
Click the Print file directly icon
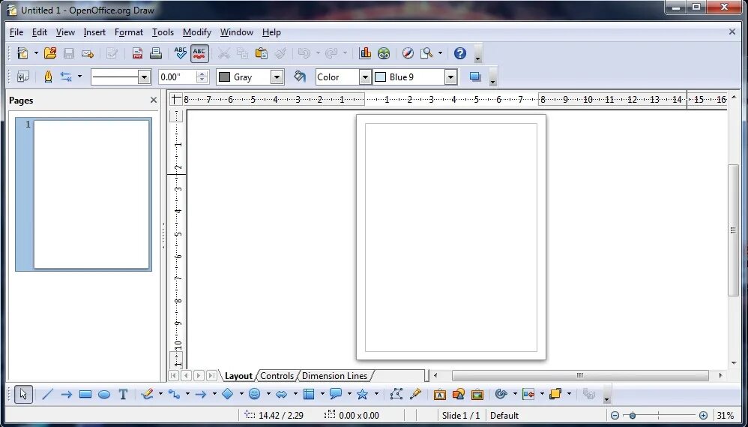click(x=156, y=53)
